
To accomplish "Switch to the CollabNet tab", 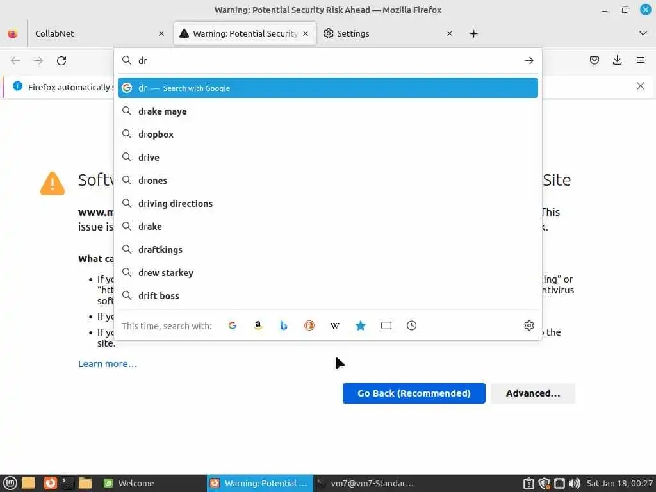I will pos(99,33).
